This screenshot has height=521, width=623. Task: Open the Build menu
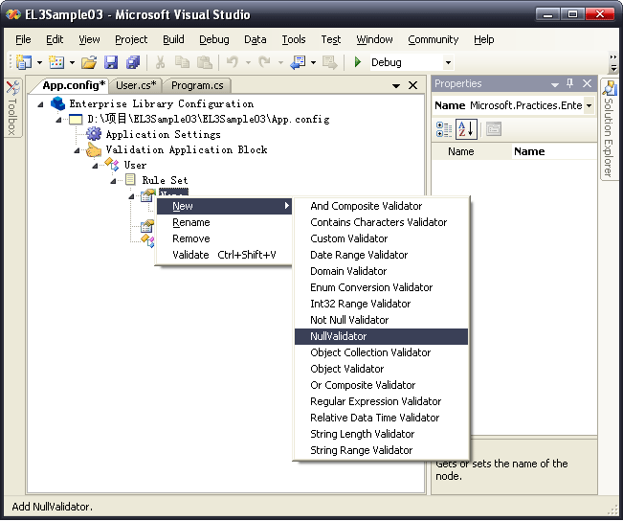tap(173, 39)
